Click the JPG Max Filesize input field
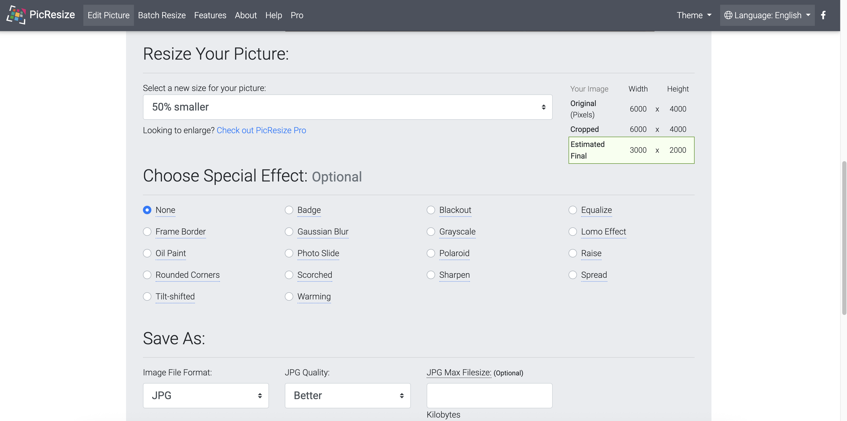This screenshot has height=421, width=847. (x=489, y=395)
